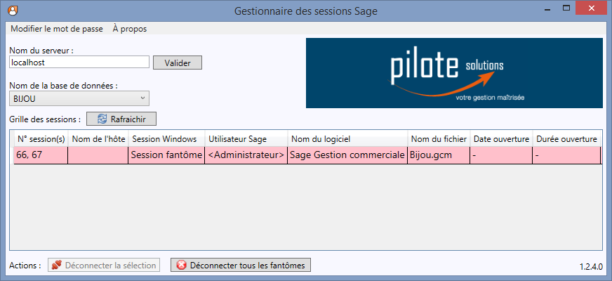The width and height of the screenshot is (612, 281).
Task: Open Modifier le mot de passe menu
Action: click(x=56, y=29)
